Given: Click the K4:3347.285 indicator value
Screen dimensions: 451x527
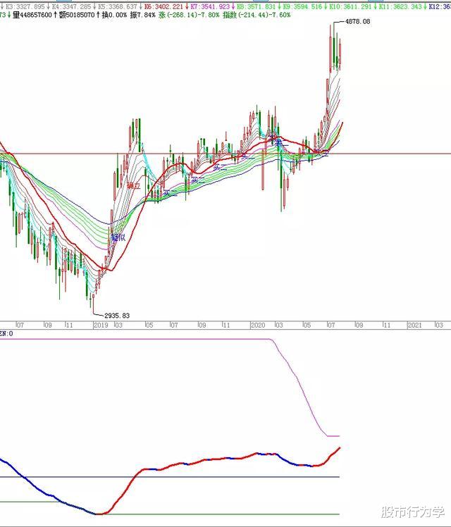Looking at the screenshot, I should click(72, 7).
